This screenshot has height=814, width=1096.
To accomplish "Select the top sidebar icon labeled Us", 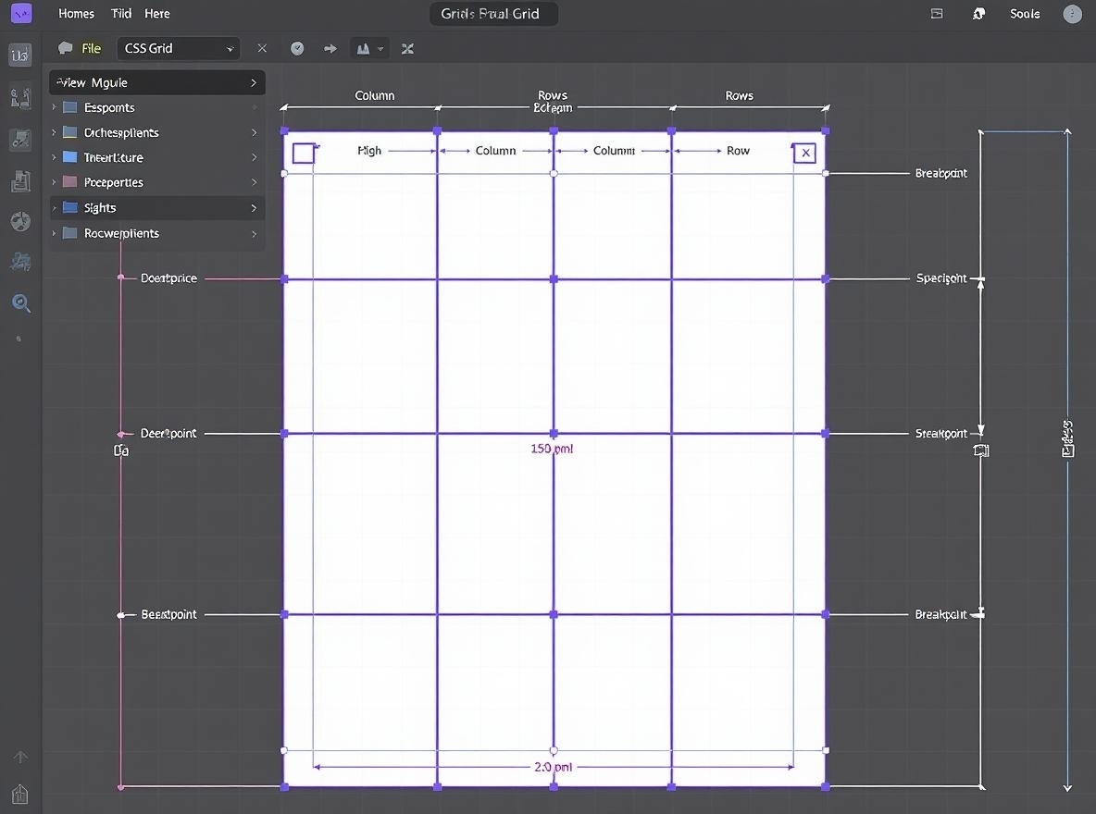I will click(19, 55).
